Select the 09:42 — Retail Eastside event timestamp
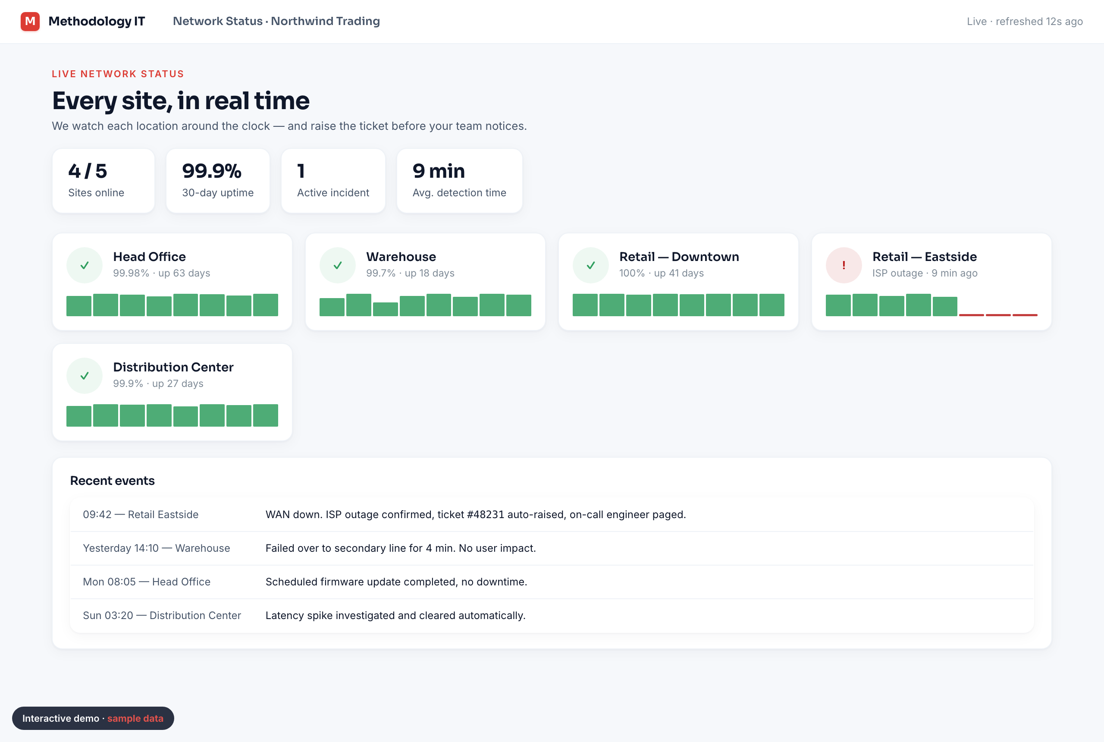1104x742 pixels. (141, 514)
